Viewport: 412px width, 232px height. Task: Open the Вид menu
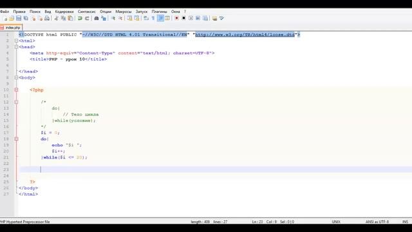point(48,12)
